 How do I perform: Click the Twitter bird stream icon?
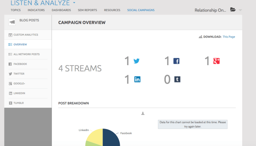tap(137, 61)
